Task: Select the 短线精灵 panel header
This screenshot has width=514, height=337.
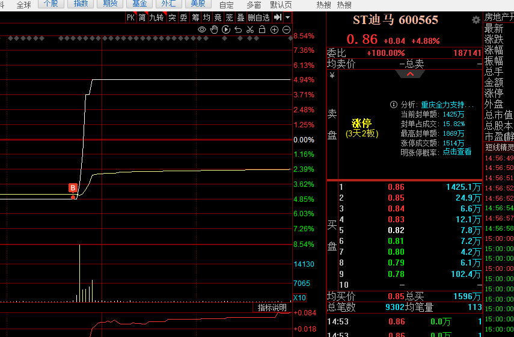Action: (499, 147)
